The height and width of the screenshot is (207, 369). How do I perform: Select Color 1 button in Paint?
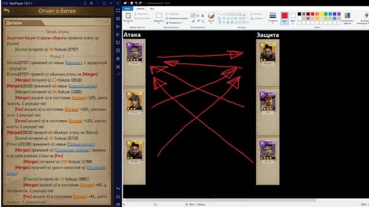click(284, 18)
